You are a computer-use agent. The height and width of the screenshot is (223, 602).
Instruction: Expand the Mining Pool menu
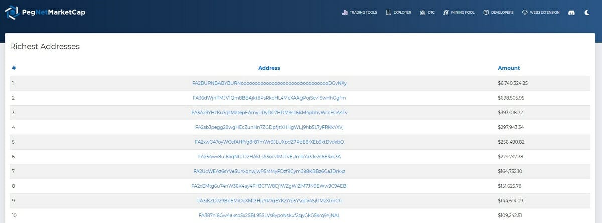click(463, 12)
